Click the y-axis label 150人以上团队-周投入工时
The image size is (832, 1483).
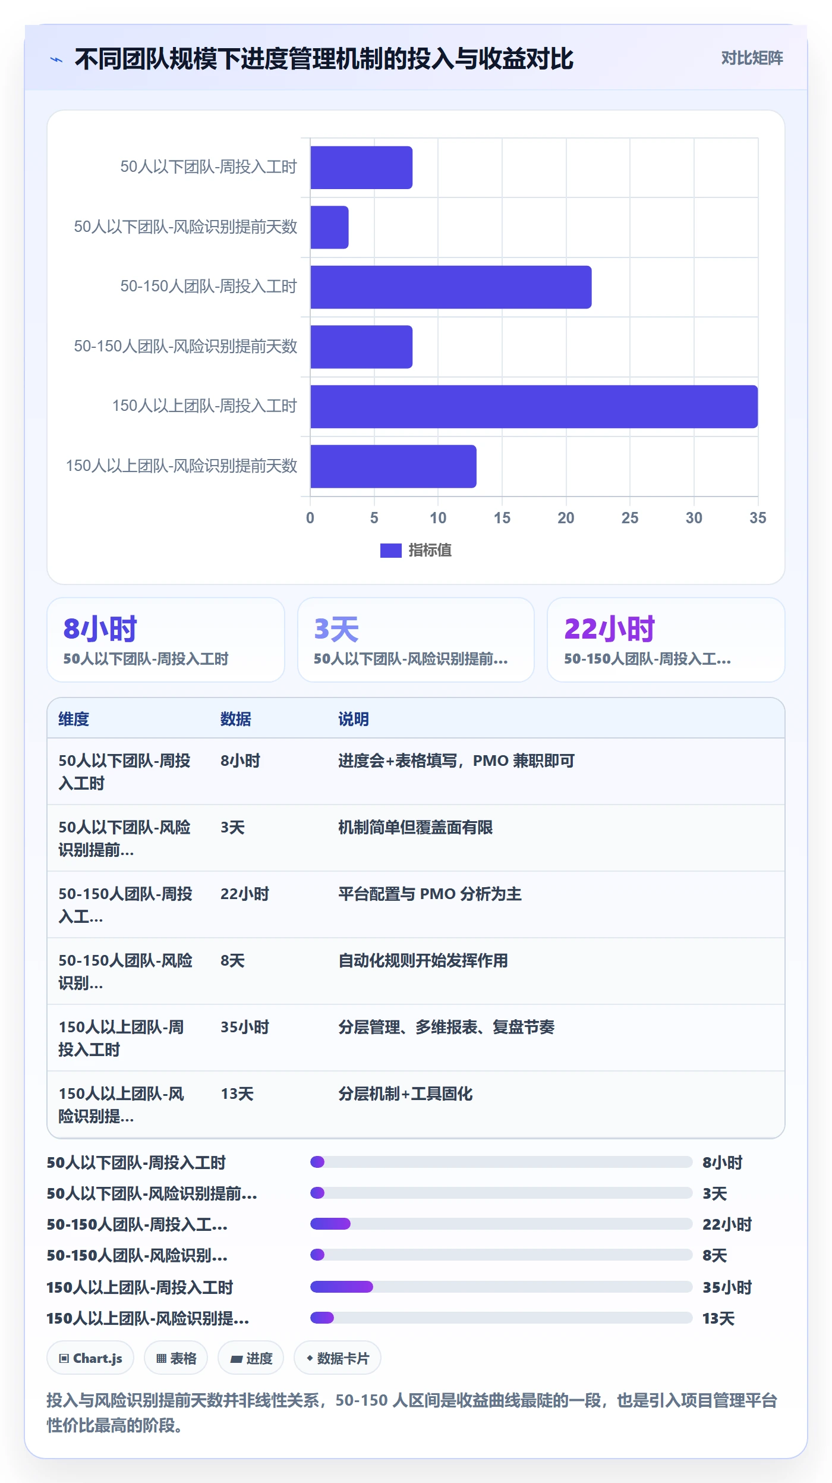pyautogui.click(x=204, y=406)
